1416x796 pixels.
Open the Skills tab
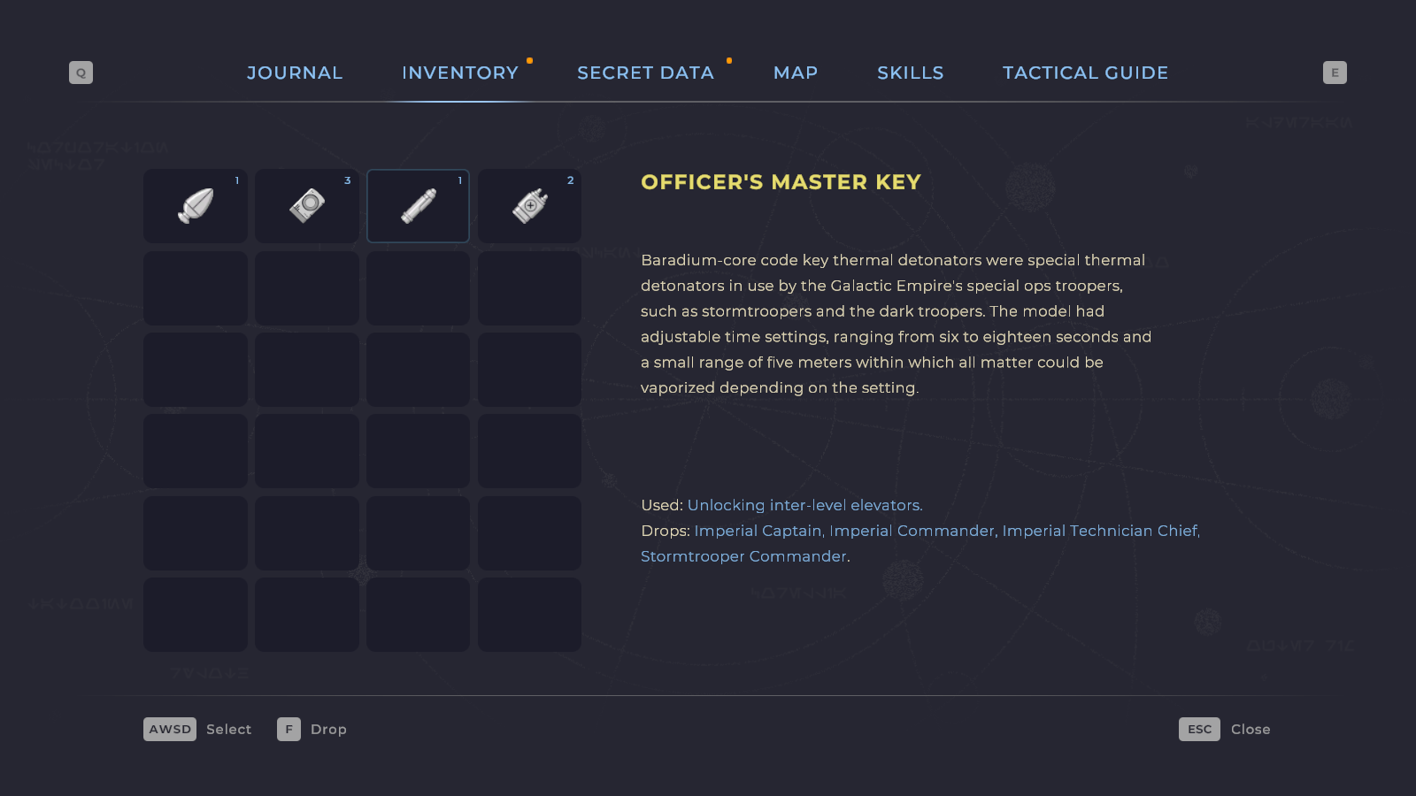(910, 73)
